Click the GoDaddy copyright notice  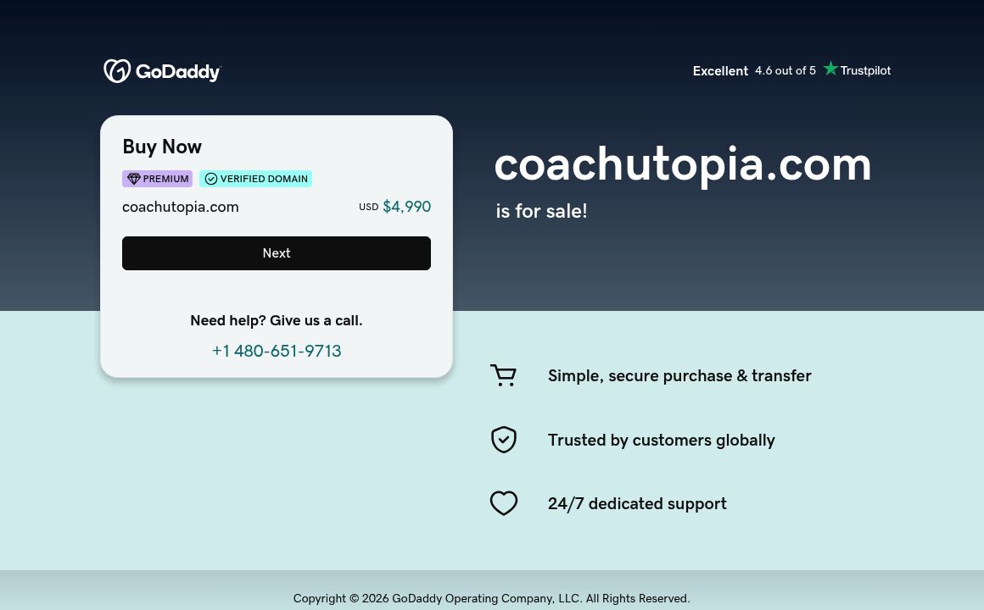coord(492,598)
